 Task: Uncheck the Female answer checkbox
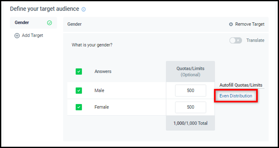click(x=79, y=107)
